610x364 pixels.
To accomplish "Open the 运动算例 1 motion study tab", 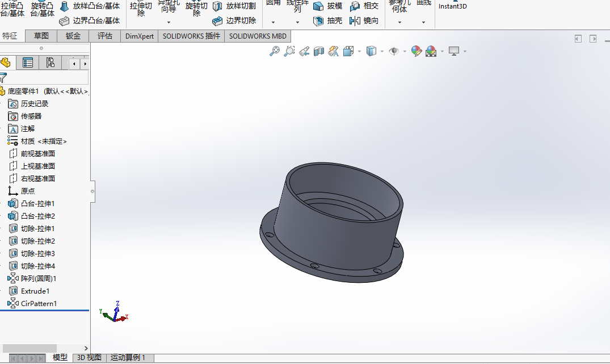I will (x=128, y=357).
